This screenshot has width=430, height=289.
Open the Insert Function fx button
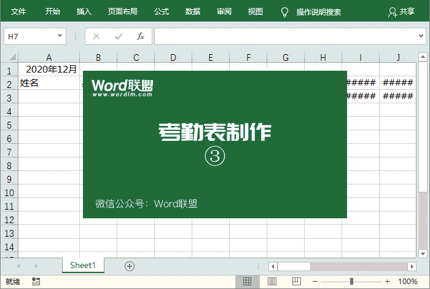pyautogui.click(x=141, y=36)
